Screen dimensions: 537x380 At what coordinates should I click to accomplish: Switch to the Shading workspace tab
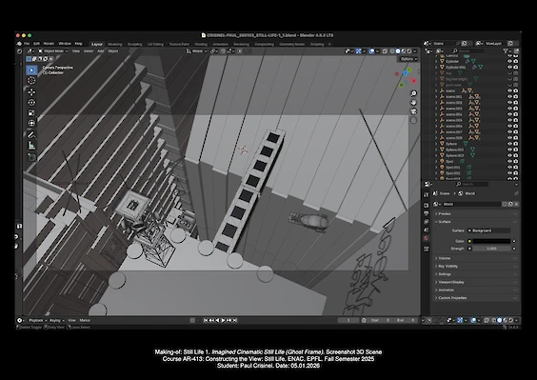click(201, 44)
